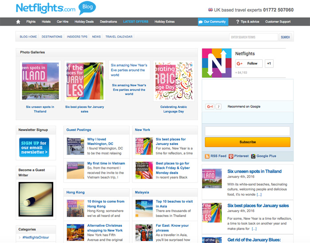Open Why I loved Washington, DC post
The height and width of the screenshot is (243, 310).
100,141
